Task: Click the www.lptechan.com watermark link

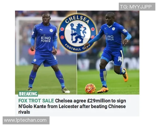Action: click(26, 120)
